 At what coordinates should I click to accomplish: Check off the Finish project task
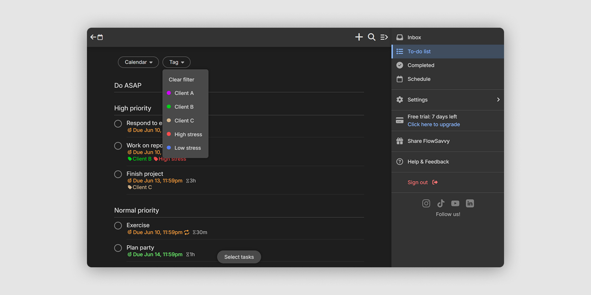pos(118,174)
